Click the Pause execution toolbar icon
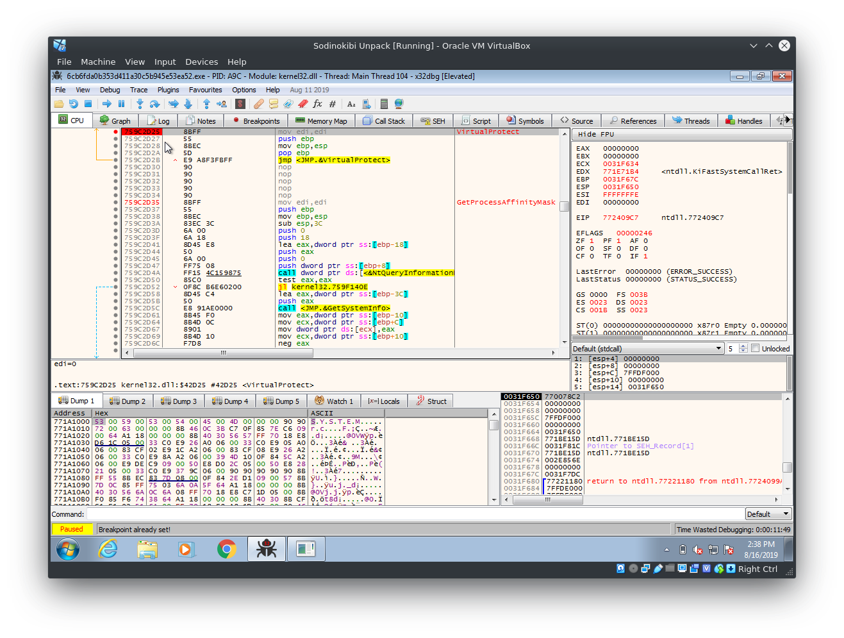The image size is (844, 638). coord(121,104)
